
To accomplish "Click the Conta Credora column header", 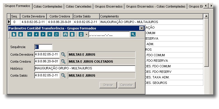I will 60,16.
